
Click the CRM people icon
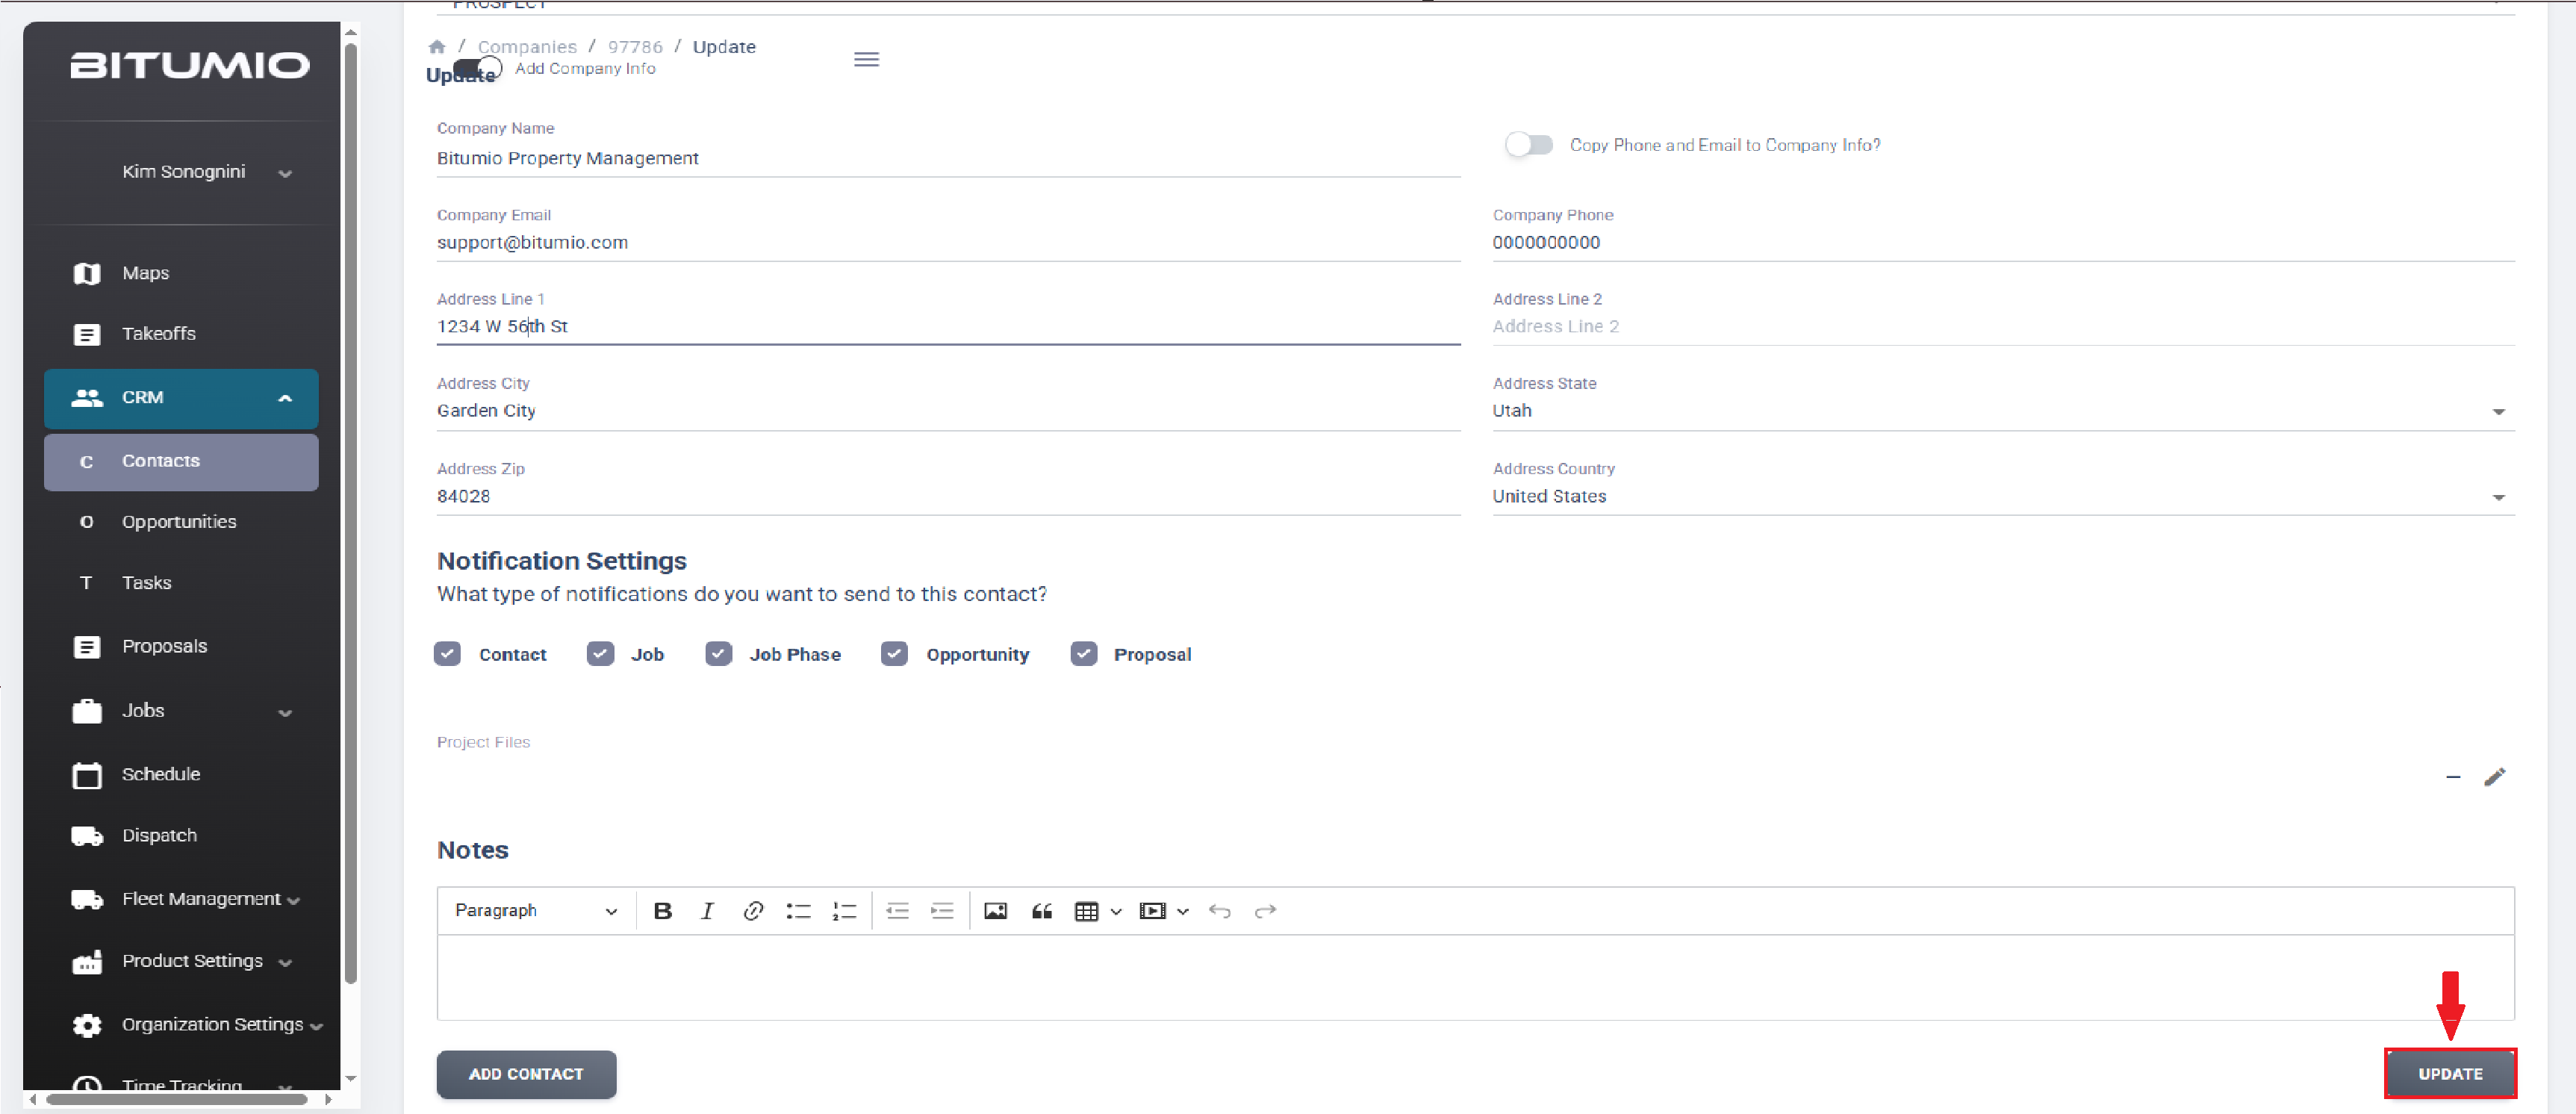[x=87, y=398]
